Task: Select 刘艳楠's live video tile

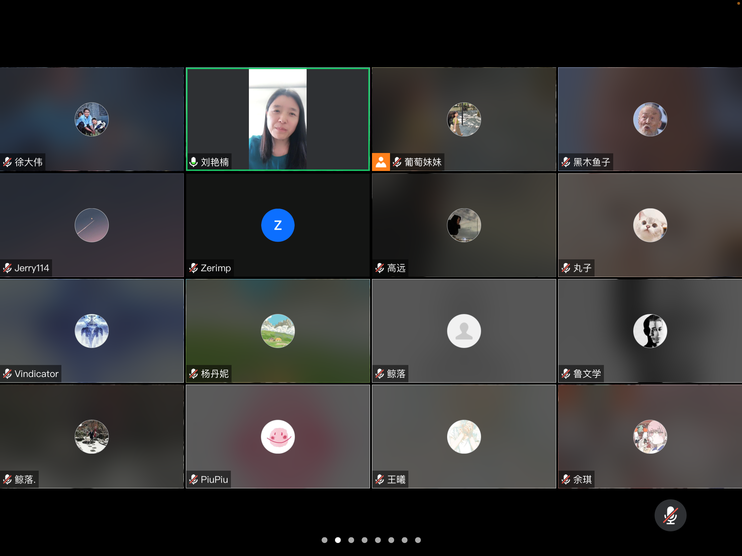Action: pos(278,119)
